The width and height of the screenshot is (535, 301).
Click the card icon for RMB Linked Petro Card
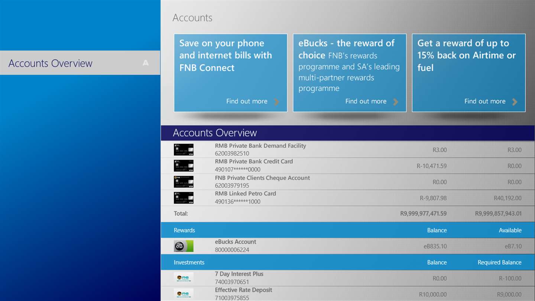point(184,198)
